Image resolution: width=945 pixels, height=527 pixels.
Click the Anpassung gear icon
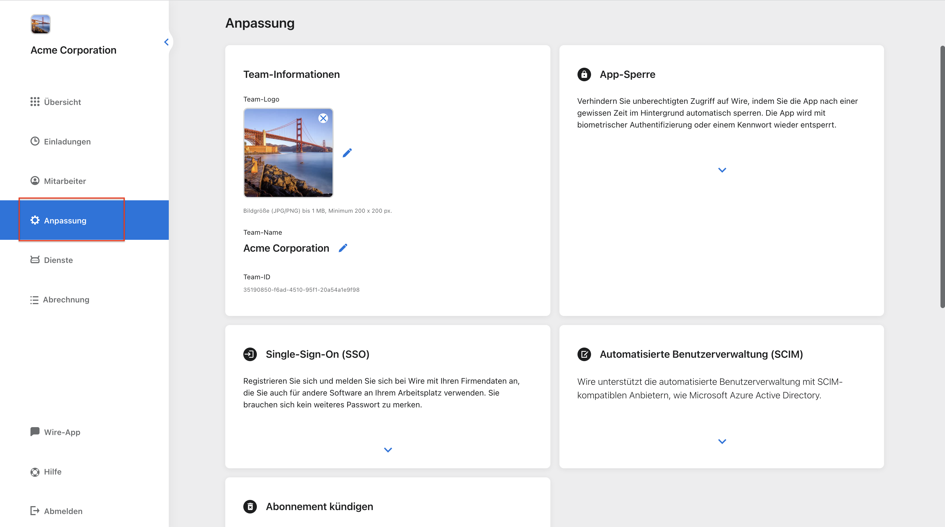35,220
